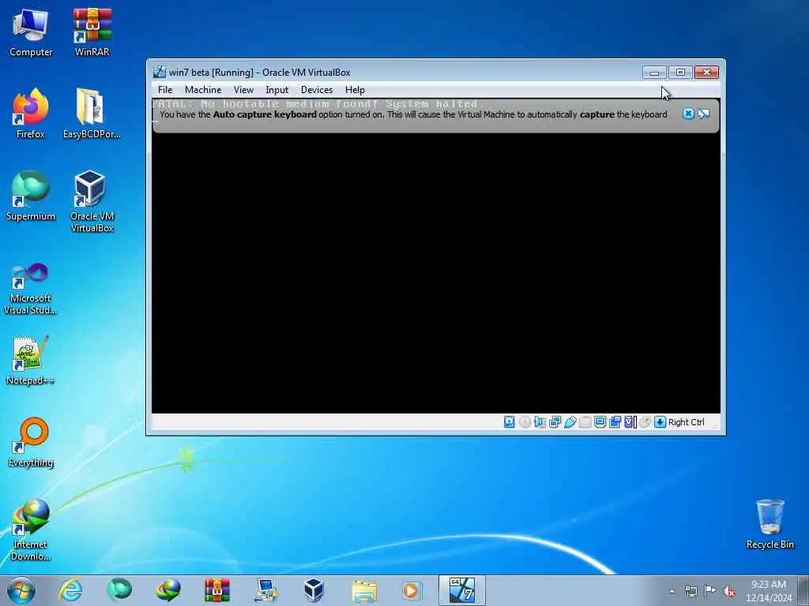Open WinRAR from the taskbar

click(x=216, y=590)
